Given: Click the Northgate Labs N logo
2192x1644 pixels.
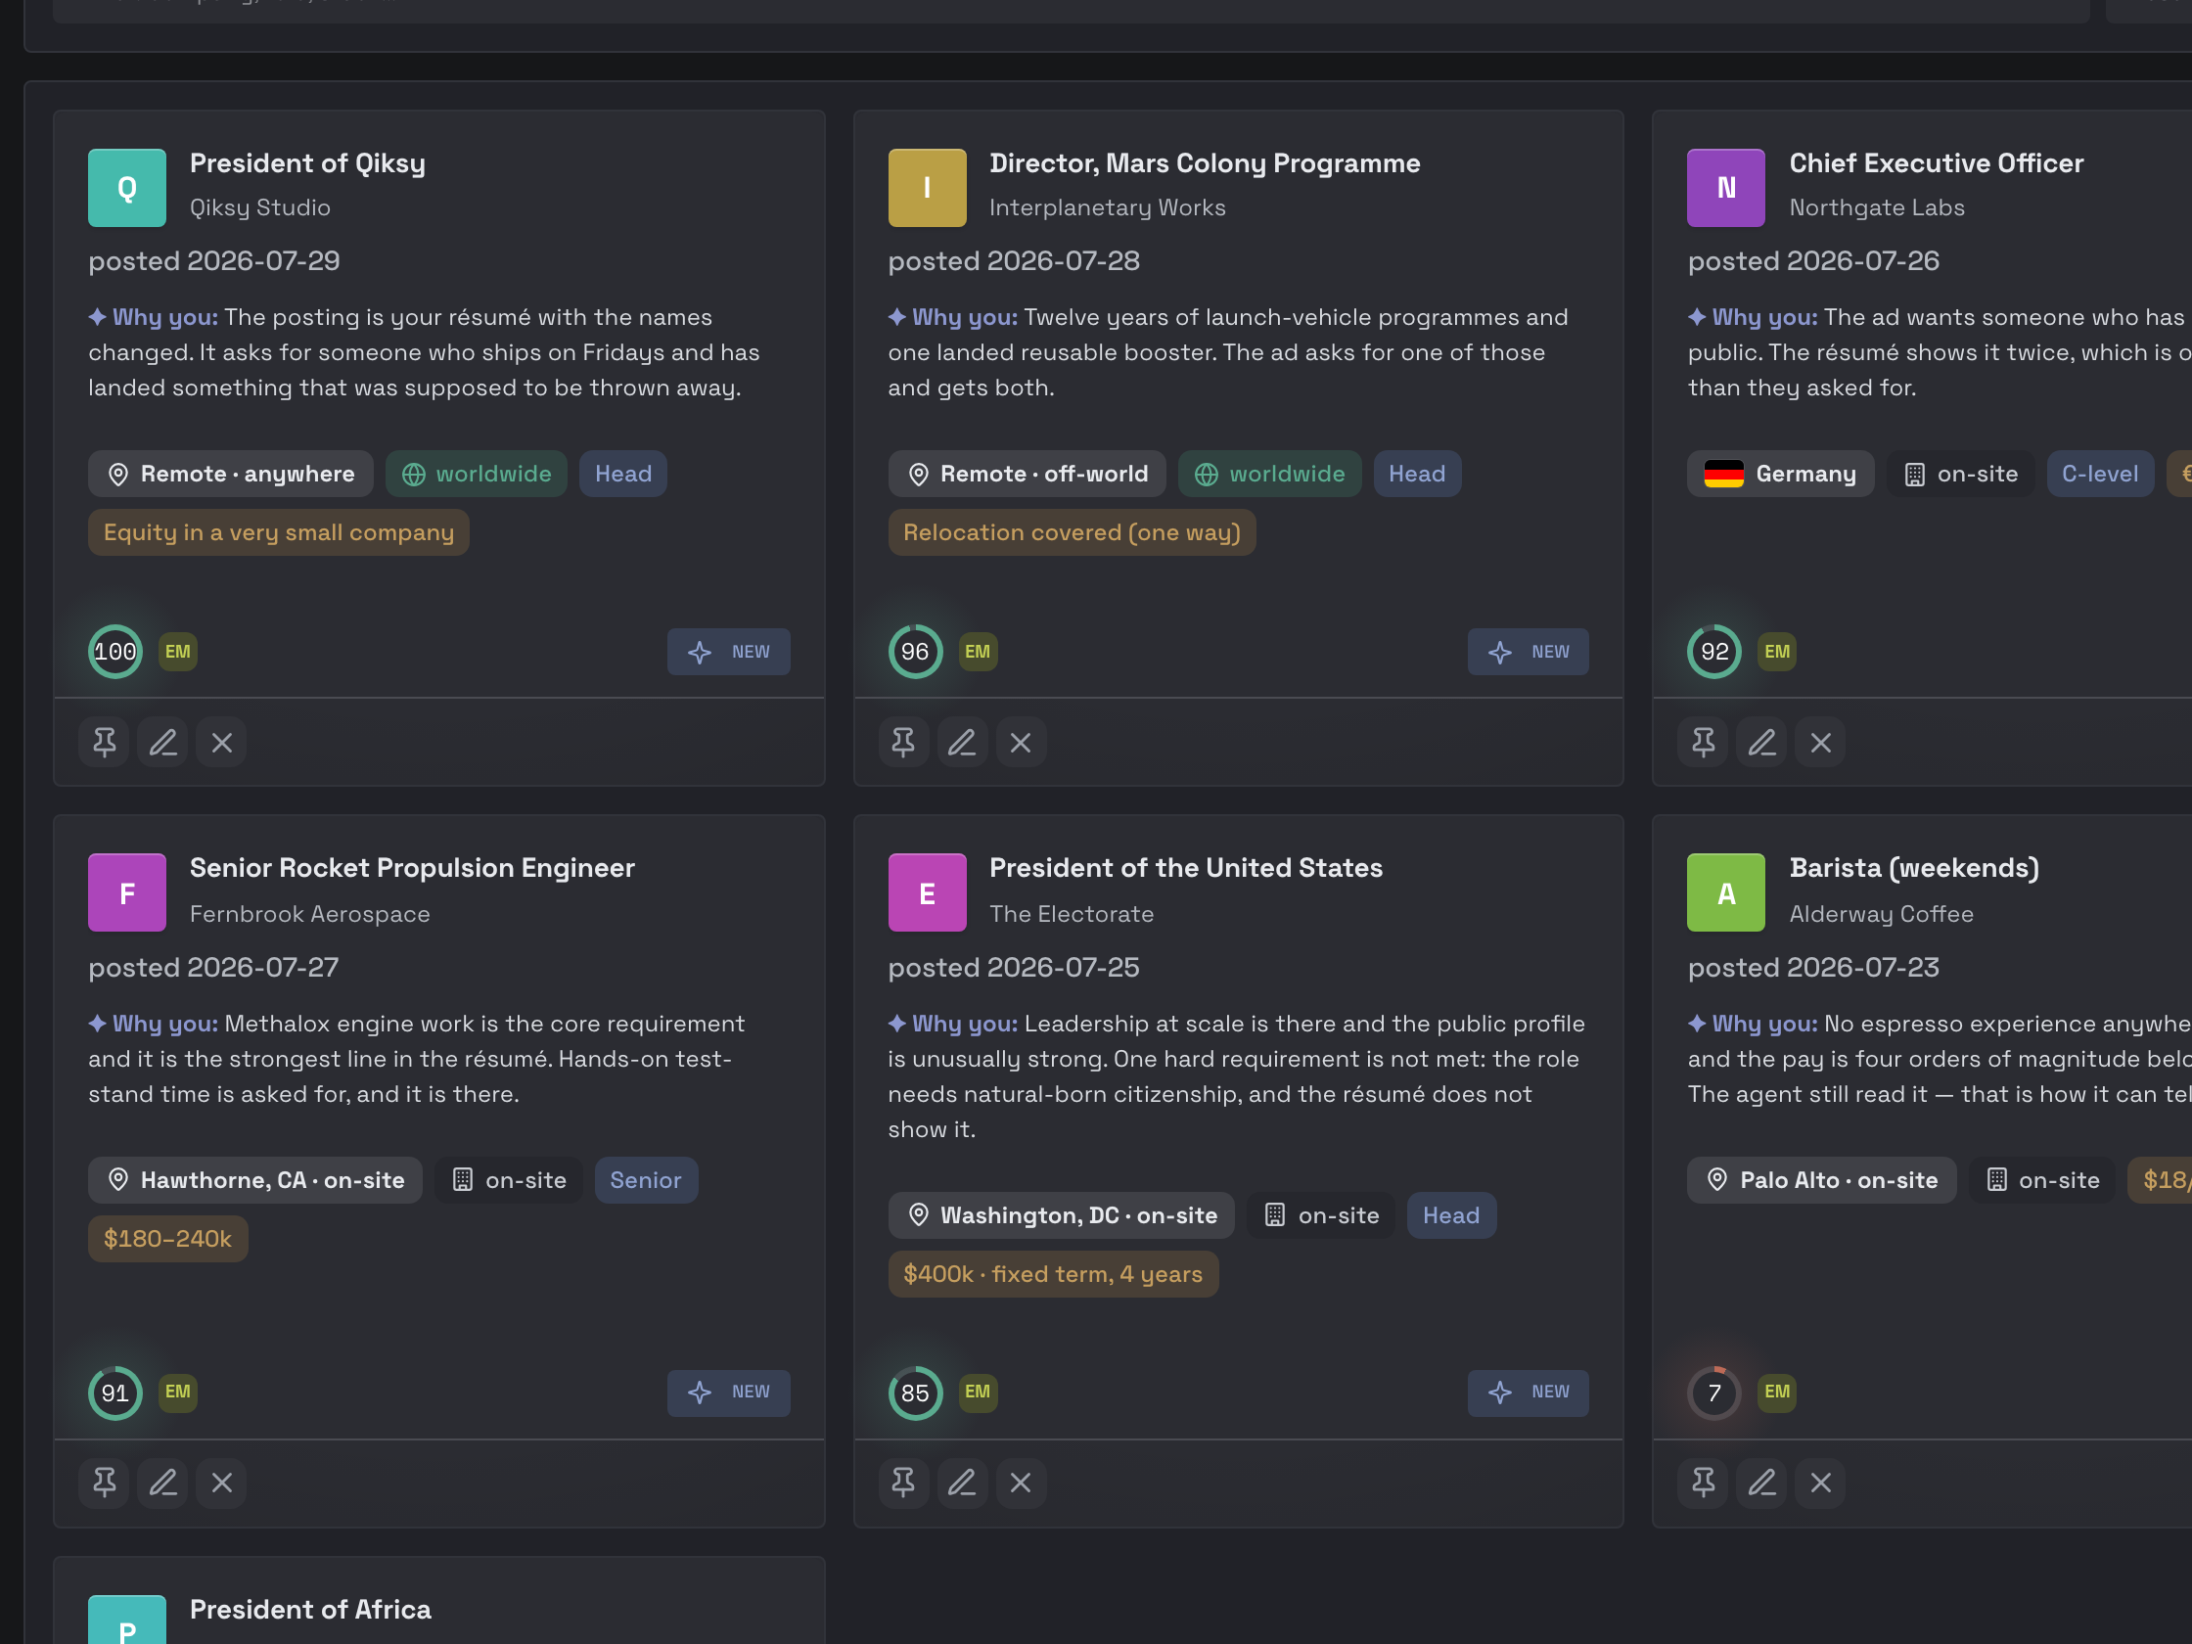Looking at the screenshot, I should pos(1726,188).
